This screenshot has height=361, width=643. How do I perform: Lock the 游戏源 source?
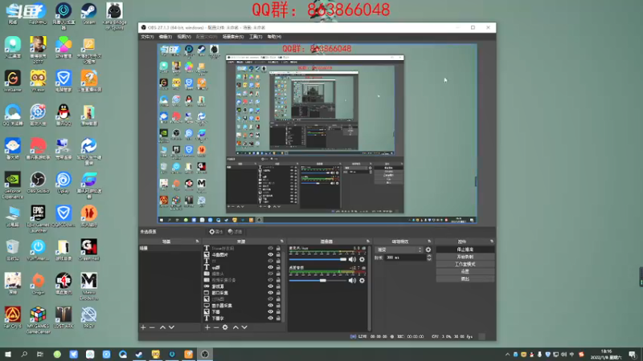click(x=278, y=286)
